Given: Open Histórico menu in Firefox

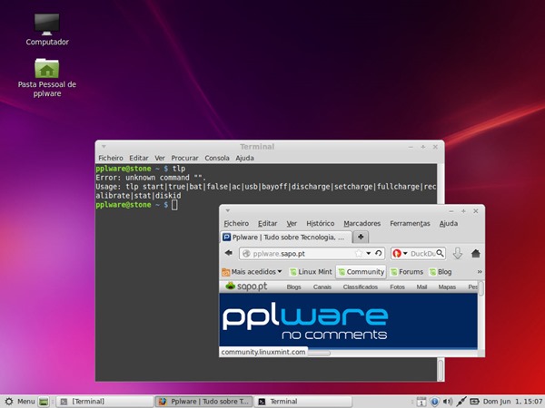Looking at the screenshot, I should (x=320, y=223).
